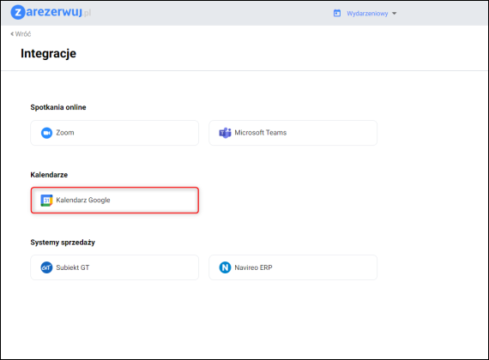Click the Microsoft Teams logo icon
The height and width of the screenshot is (360, 489).
225,133
